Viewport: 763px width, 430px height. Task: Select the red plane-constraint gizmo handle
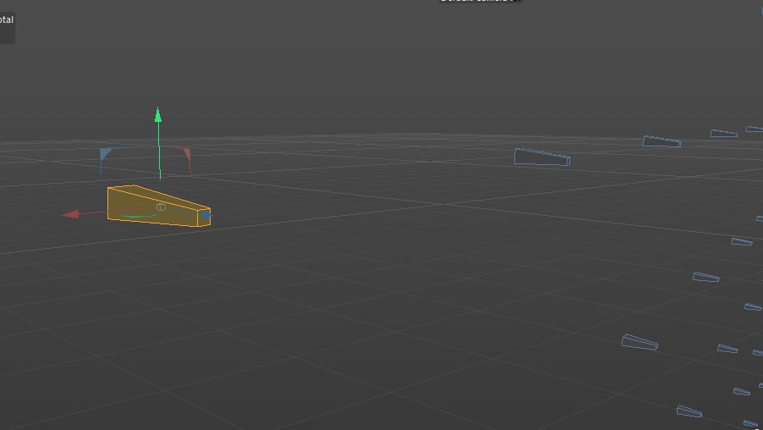pos(186,154)
